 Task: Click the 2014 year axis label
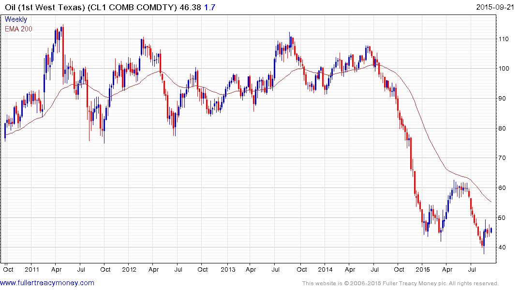[325, 269]
